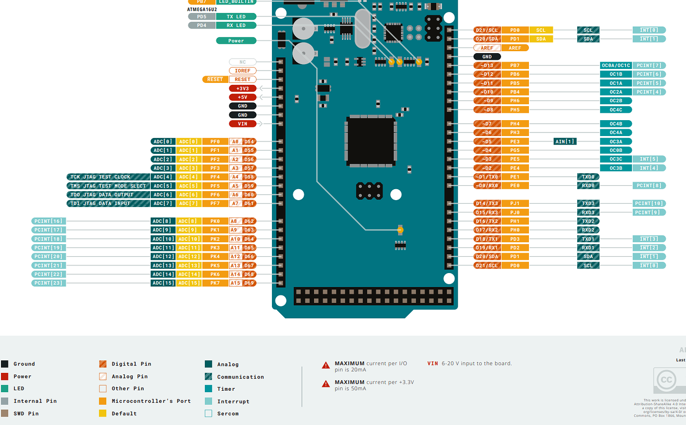Click the TX LED label

[236, 16]
